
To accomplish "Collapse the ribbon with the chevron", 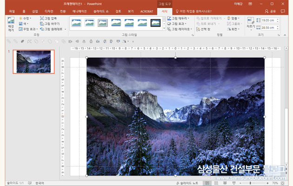I will click(x=285, y=35).
